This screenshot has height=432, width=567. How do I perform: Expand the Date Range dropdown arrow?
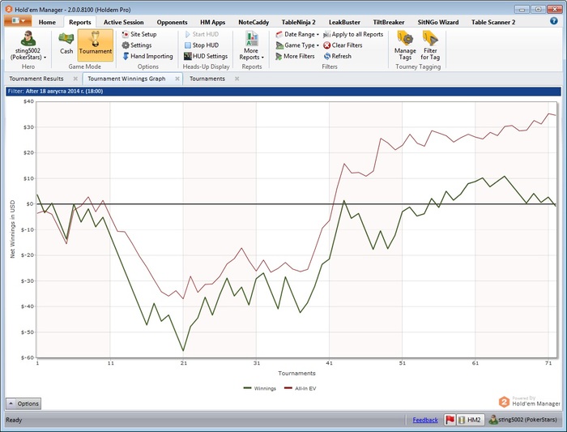click(x=318, y=35)
